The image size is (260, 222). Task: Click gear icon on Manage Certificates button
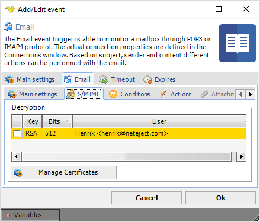pos(18,173)
